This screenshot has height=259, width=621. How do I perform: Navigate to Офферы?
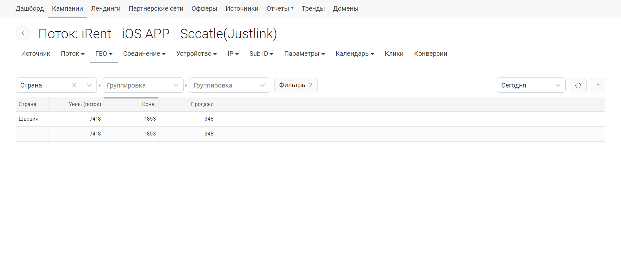(x=204, y=9)
